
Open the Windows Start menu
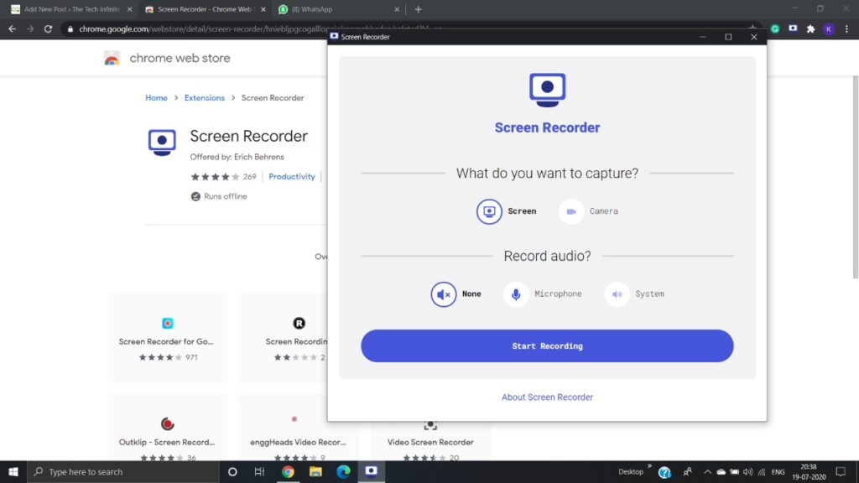13,471
